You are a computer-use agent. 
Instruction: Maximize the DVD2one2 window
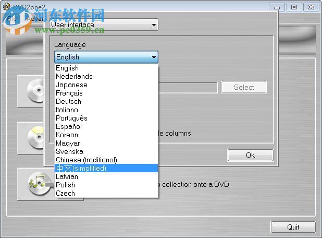[x=294, y=7]
